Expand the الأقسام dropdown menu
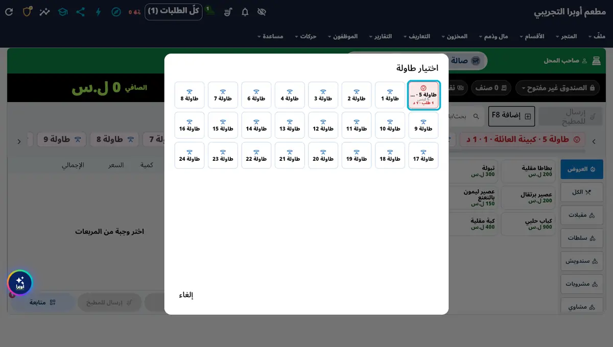The width and height of the screenshot is (613, 347). pos(532,36)
